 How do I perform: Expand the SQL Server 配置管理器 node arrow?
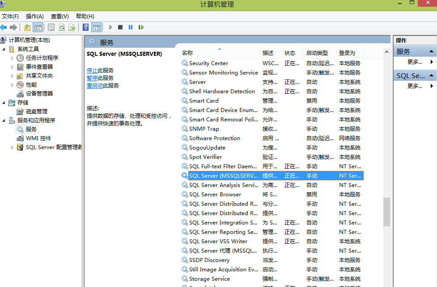coord(12,147)
